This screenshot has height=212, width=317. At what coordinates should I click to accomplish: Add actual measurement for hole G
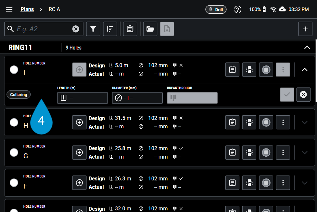coord(79,152)
